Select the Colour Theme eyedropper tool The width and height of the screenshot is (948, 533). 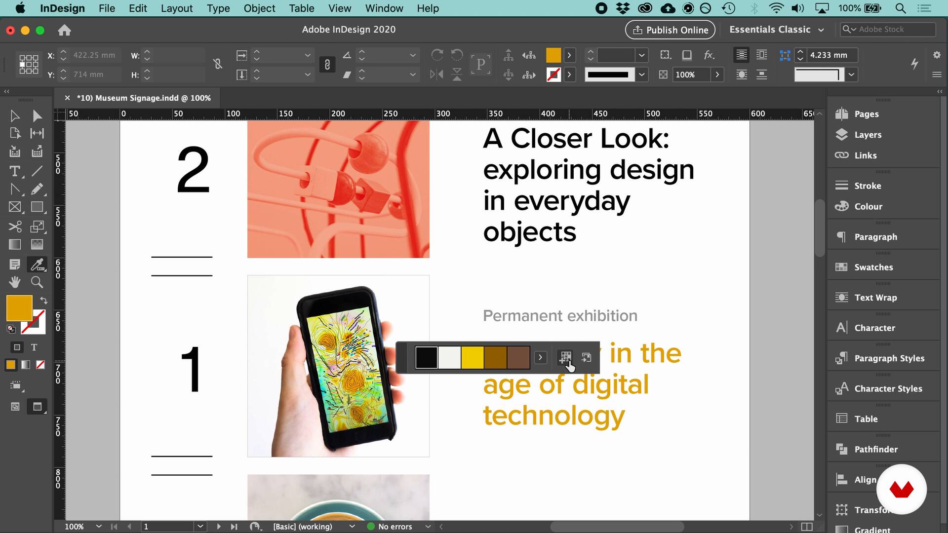(37, 265)
